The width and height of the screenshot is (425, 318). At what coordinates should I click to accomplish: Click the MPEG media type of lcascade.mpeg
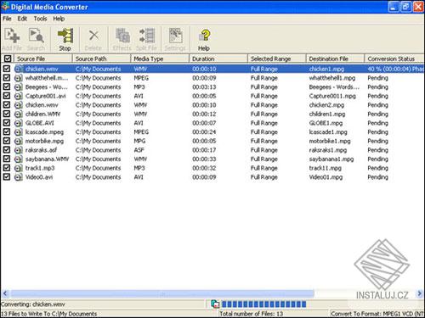pyautogui.click(x=141, y=132)
